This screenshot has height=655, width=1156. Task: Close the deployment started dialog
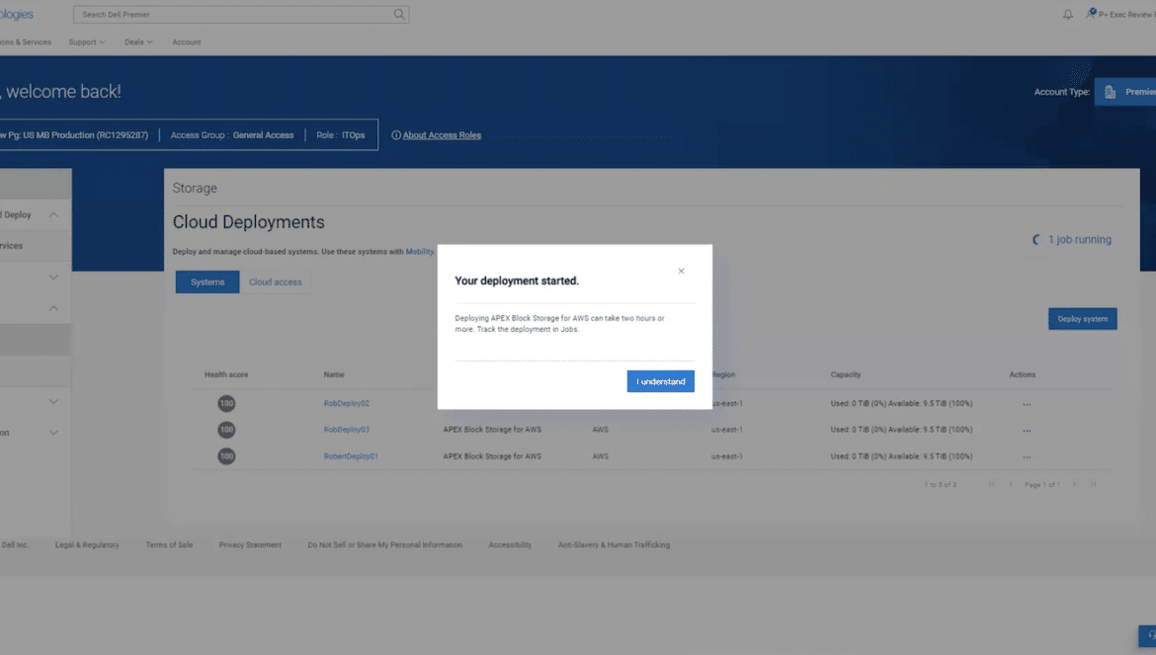[681, 271]
